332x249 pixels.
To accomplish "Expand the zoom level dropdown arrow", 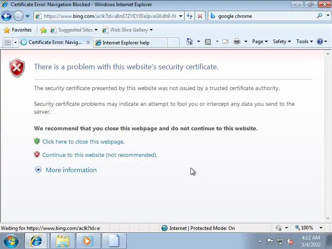I will pos(321,228).
